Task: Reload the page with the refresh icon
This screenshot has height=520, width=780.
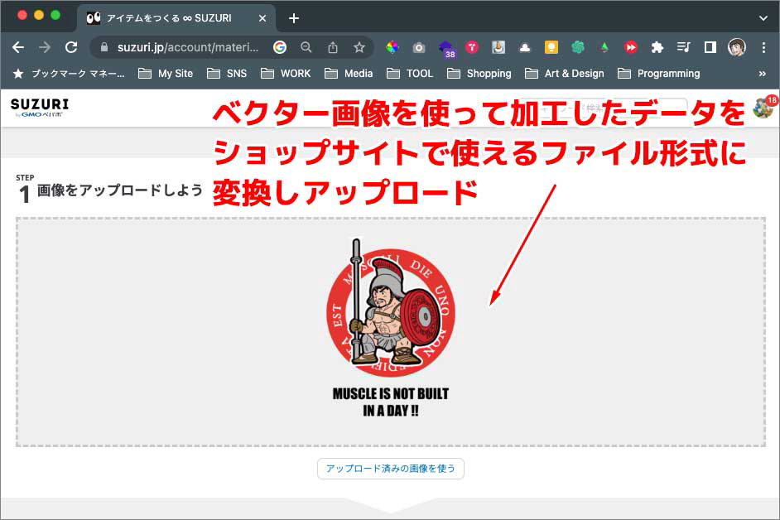Action: coord(71,47)
